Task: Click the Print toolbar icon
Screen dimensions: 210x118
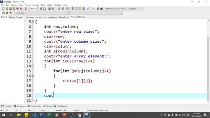Action: pos(26,9)
